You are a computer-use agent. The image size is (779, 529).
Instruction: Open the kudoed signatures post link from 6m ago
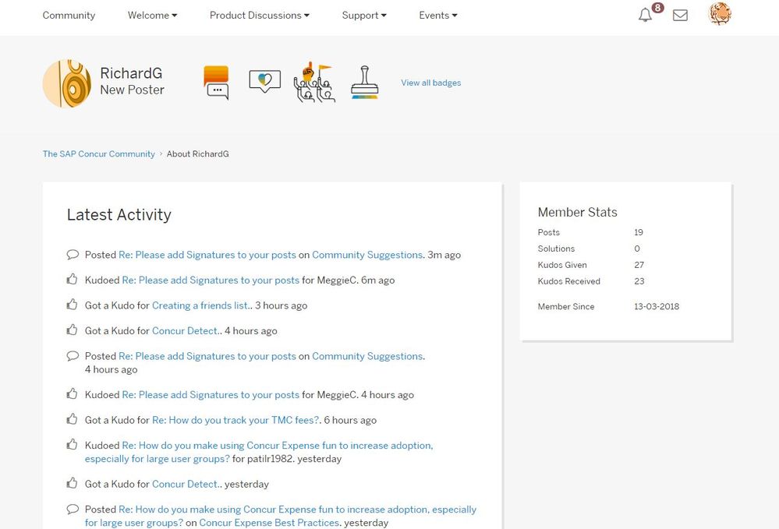pyautogui.click(x=211, y=280)
